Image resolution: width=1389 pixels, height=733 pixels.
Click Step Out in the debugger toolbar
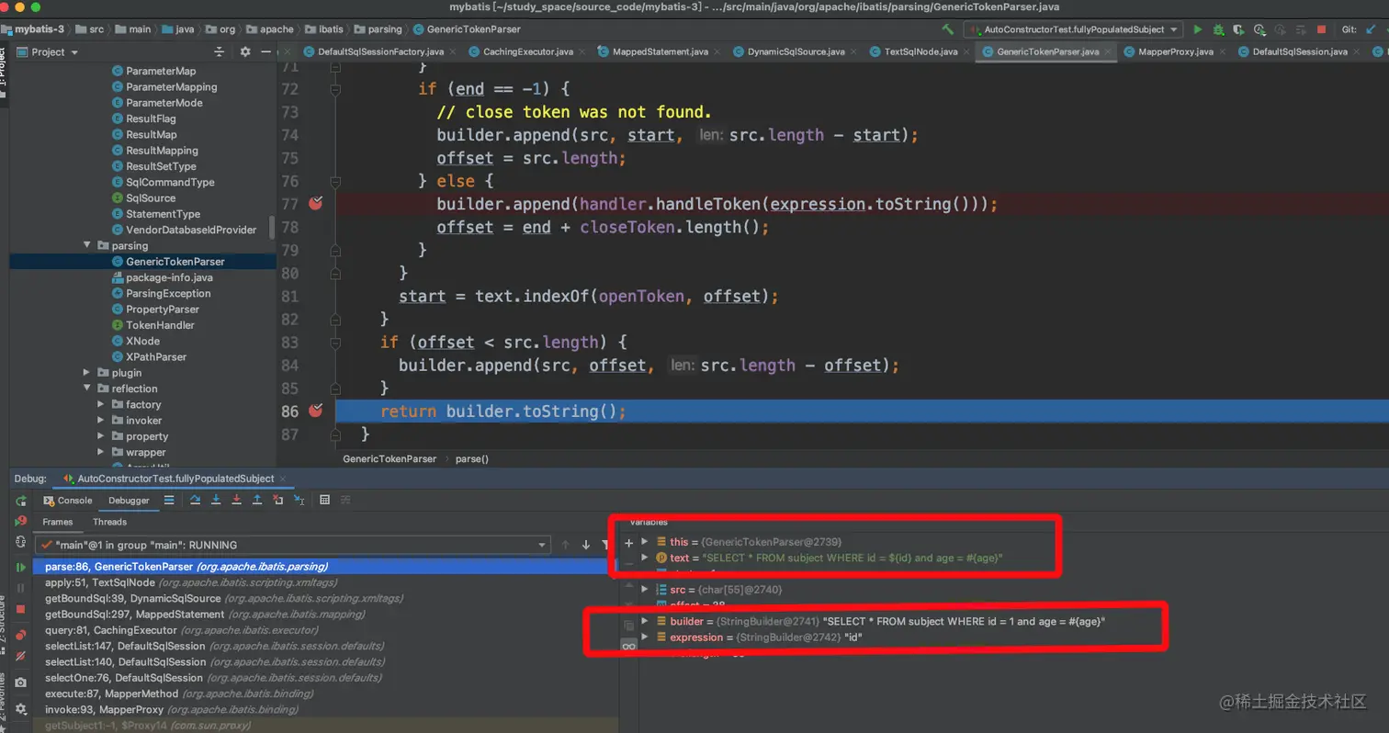click(x=257, y=500)
